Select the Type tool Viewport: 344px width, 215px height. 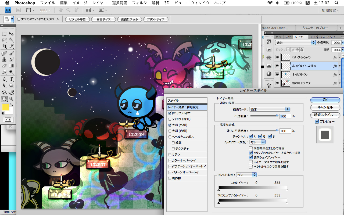coord(11,79)
